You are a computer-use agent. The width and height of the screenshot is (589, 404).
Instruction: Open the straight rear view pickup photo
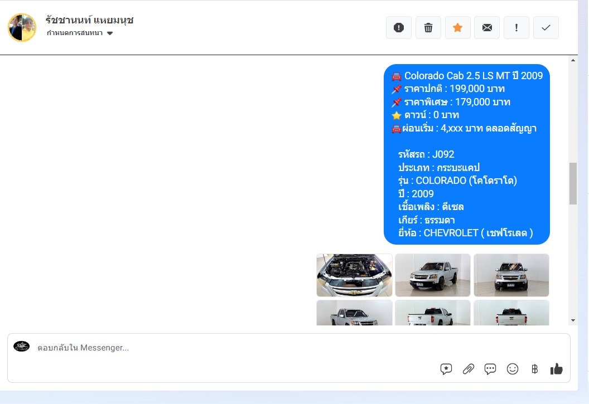511,313
